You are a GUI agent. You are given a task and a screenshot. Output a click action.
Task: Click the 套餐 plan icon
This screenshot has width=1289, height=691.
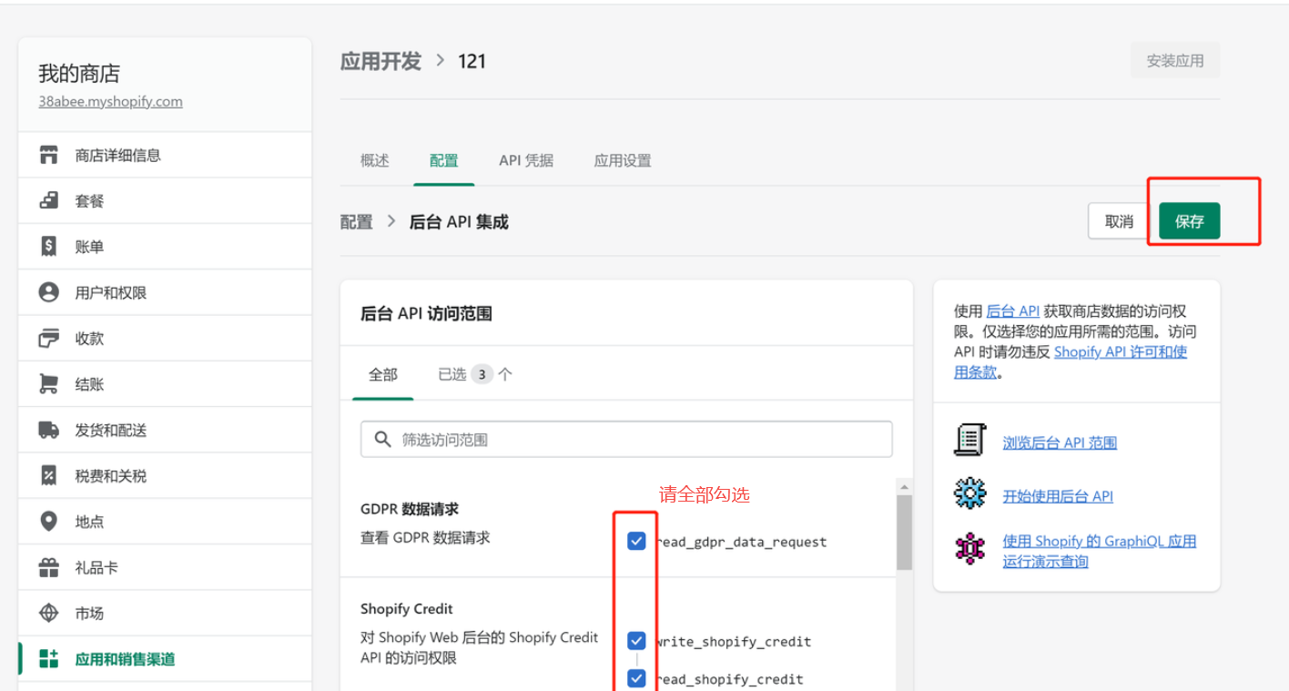tap(49, 200)
